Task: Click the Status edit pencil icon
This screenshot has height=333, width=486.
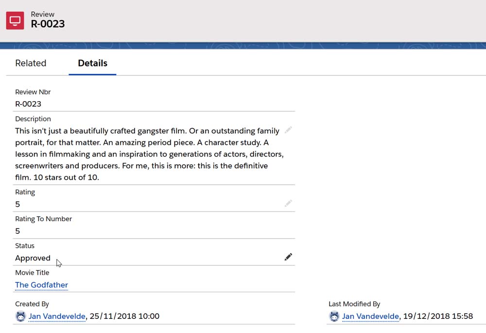Action: pyautogui.click(x=288, y=257)
